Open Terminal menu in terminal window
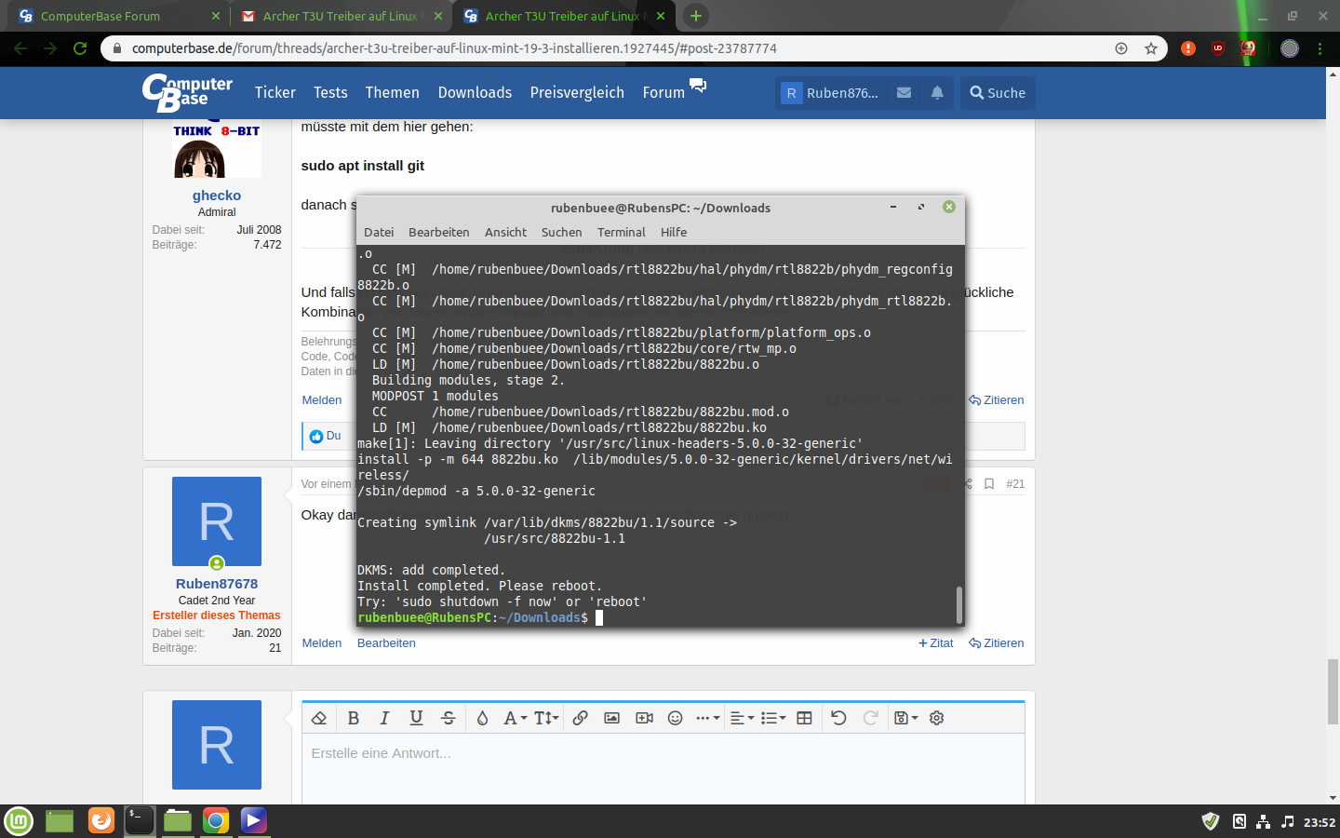 click(621, 232)
